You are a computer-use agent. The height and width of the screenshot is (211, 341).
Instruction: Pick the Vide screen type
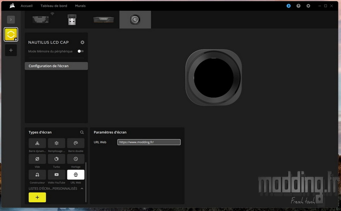pyautogui.click(x=37, y=159)
